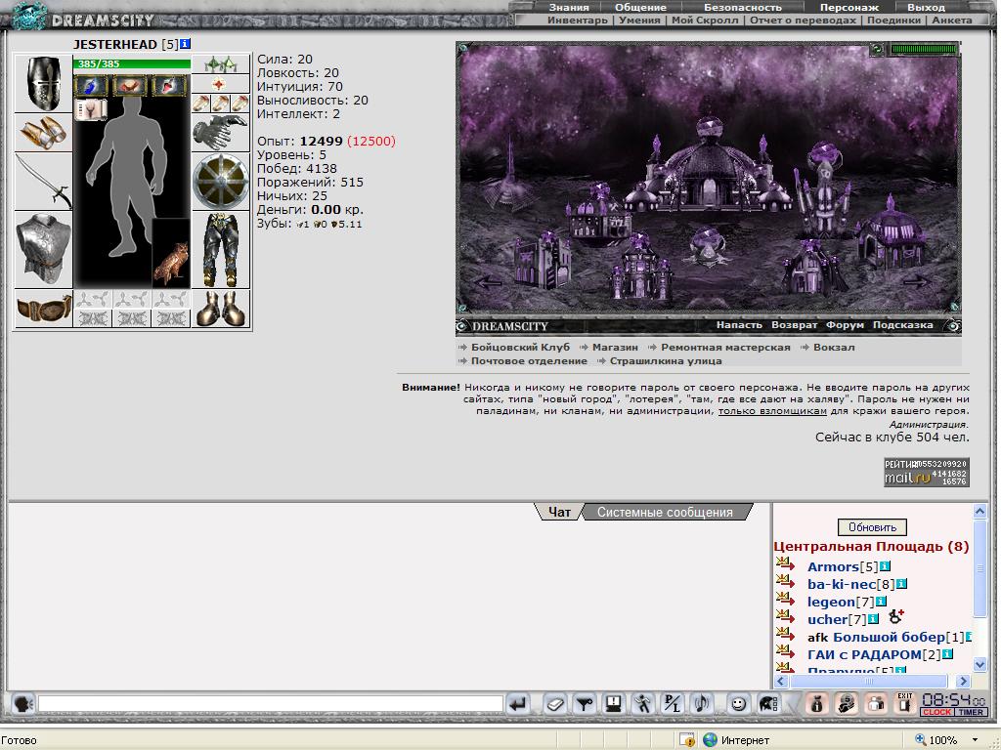Screen dimensions: 1001x750
Task: Click the armored leggings equipment slot
Action: (220, 249)
